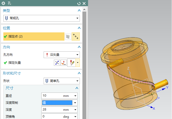Click the sketch section icon
Screen dimensions: 172x119
click(68, 37)
